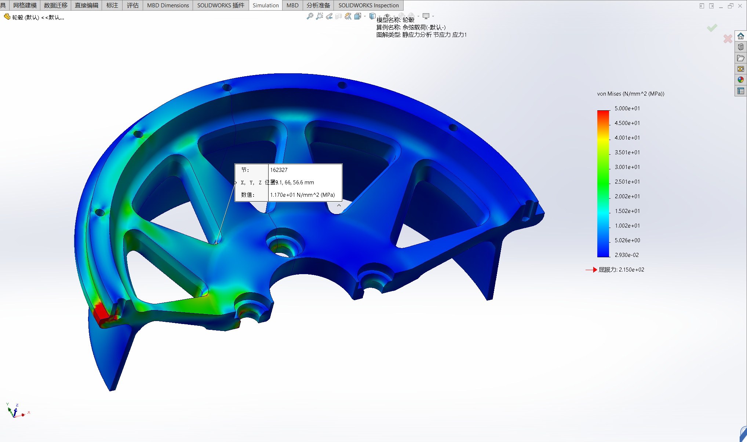Open the File Explorer task pane tab
Viewport: 747px width, 442px height.
[x=741, y=58]
